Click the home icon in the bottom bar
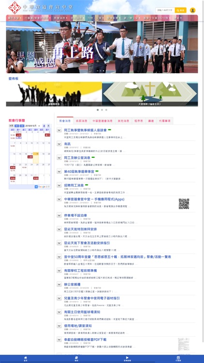 26,359
